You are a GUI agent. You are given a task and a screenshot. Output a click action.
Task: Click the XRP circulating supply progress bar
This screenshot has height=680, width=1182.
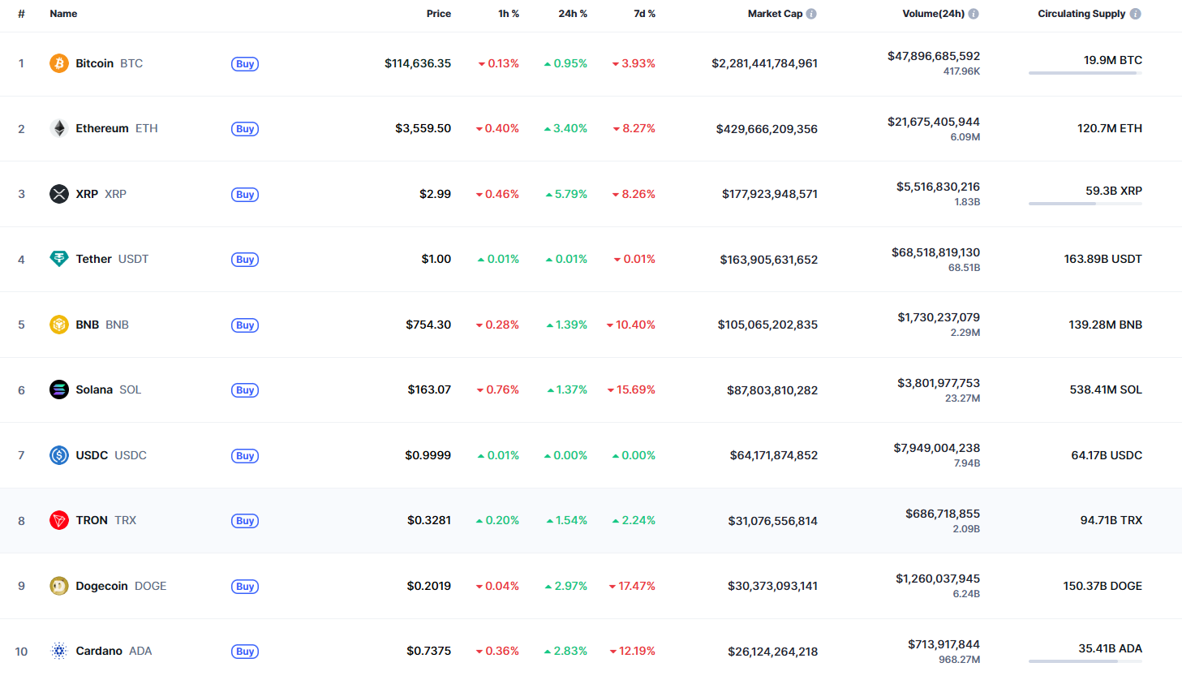pos(1085,204)
